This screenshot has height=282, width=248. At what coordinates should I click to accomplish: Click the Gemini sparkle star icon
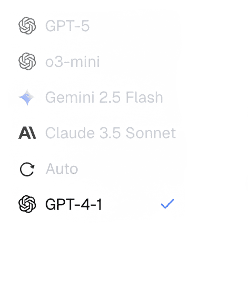(x=27, y=98)
